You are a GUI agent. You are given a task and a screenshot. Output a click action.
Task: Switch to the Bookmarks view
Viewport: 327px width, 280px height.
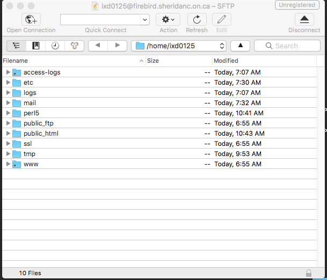(x=35, y=46)
